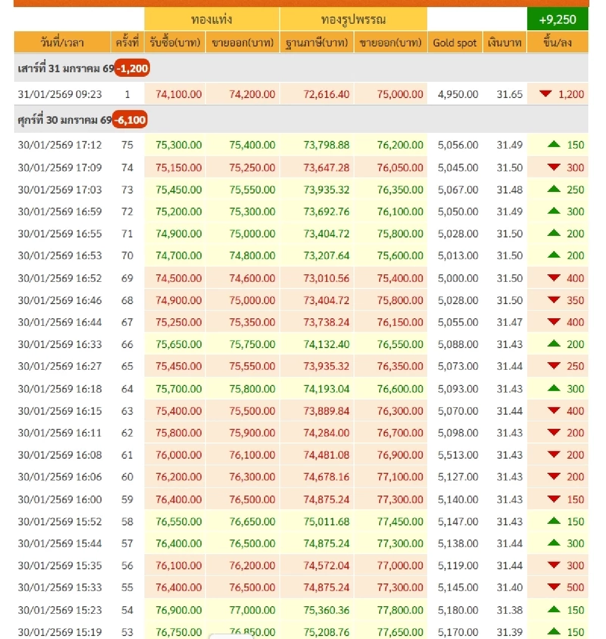This screenshot has width=606, height=639.
Task: Click the red -1,200 badge for Saturday January 31
Action: pos(132,68)
